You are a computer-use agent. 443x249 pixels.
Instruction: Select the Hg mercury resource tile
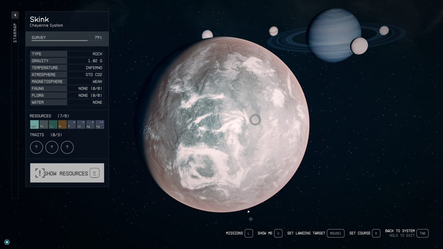pyautogui.click(x=100, y=124)
